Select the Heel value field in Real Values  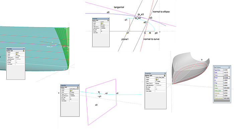226,78
